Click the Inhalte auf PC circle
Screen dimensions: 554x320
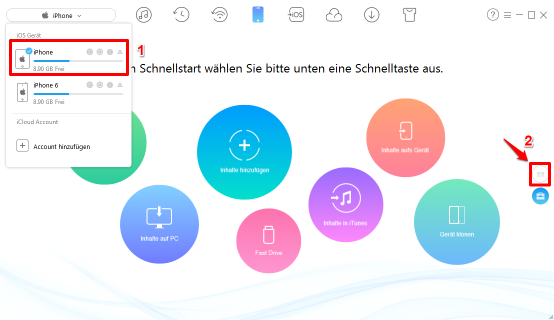point(159,224)
